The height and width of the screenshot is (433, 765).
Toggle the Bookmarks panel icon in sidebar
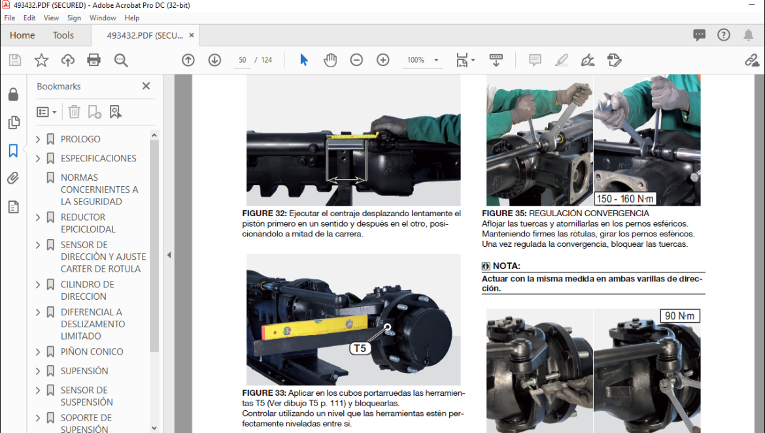pos(13,150)
